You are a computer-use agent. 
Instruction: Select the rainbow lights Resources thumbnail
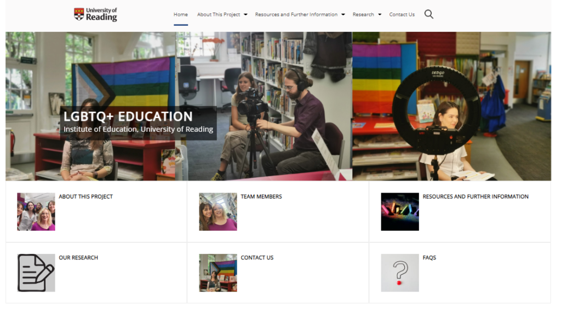point(400,212)
